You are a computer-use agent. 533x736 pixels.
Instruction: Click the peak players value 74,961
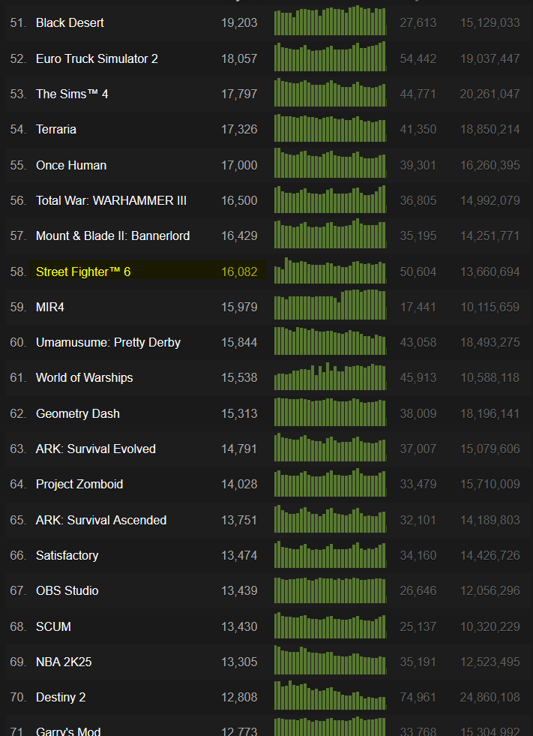coord(418,697)
